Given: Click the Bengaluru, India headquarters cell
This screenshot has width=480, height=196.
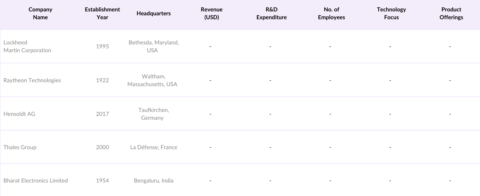Looking at the screenshot, I should click(154, 181).
